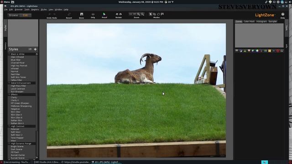Apply the Tone Mapper style

click(17, 138)
